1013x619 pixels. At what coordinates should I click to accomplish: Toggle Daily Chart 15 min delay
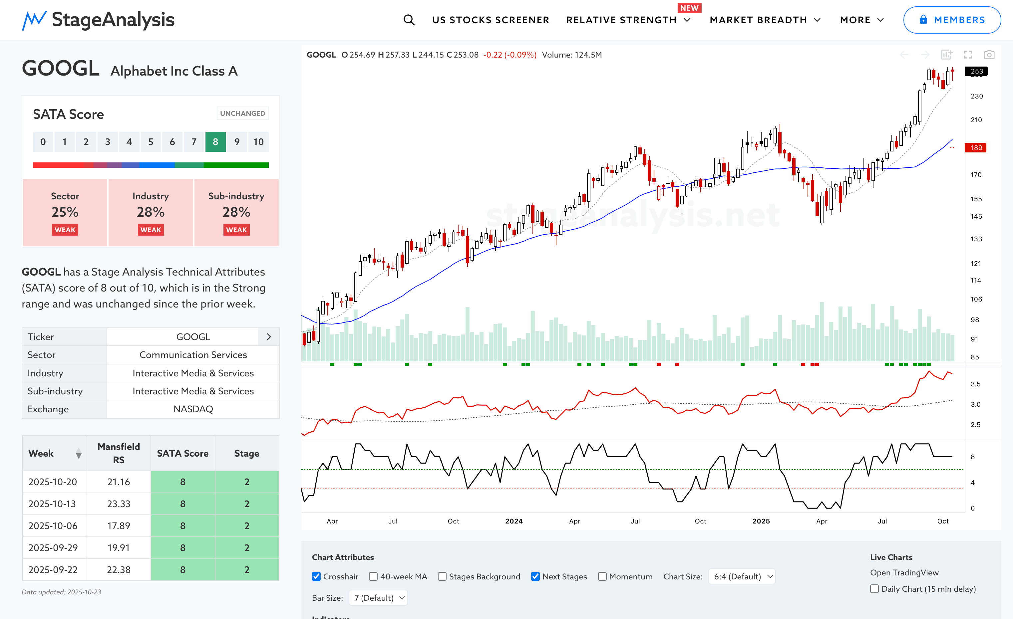coord(874,589)
